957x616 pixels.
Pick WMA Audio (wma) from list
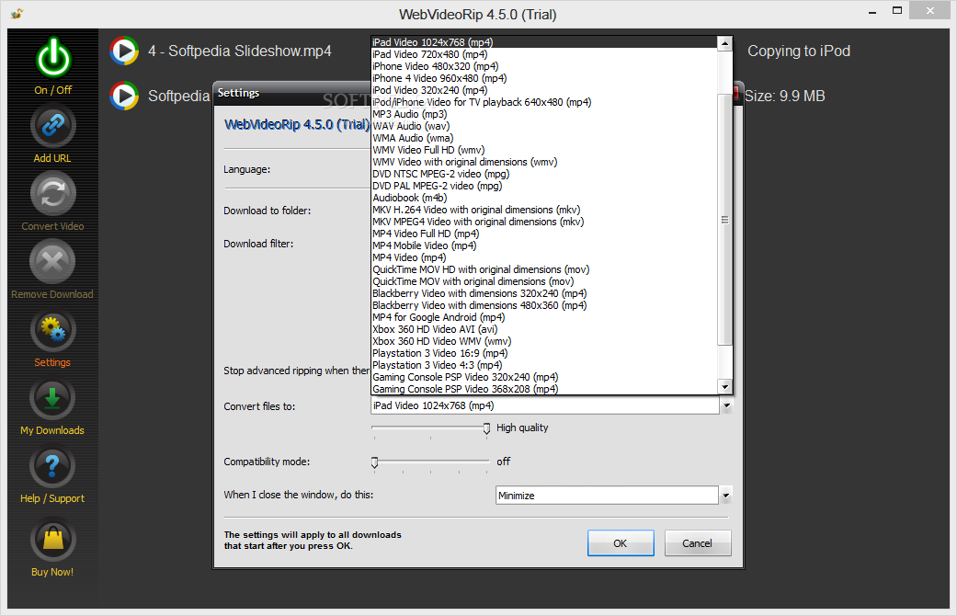pos(544,138)
